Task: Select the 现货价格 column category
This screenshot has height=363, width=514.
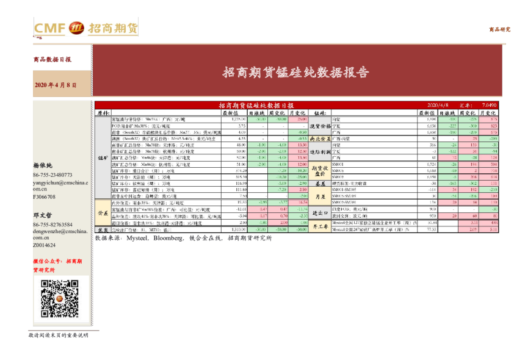Action: point(320,126)
